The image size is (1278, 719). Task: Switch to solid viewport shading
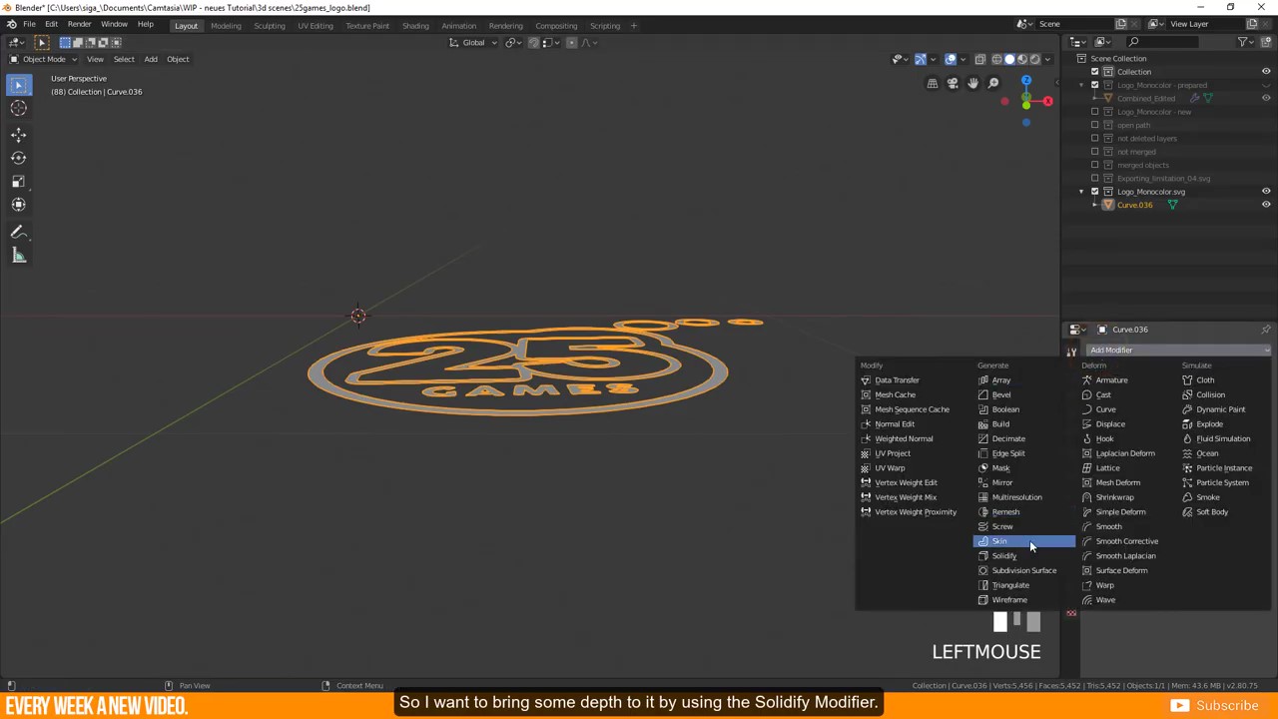click(x=1009, y=59)
